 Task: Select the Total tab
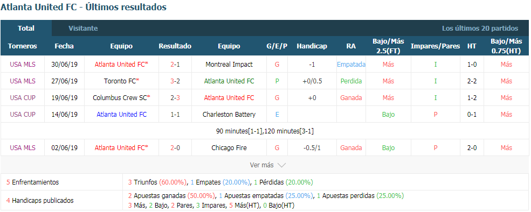click(x=26, y=29)
